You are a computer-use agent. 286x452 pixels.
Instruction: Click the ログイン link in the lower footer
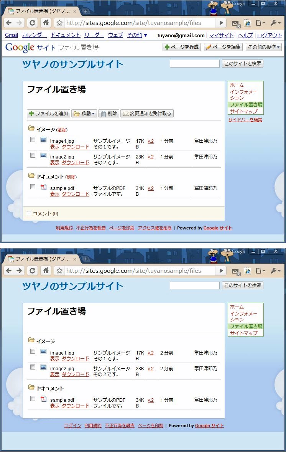pos(72,426)
